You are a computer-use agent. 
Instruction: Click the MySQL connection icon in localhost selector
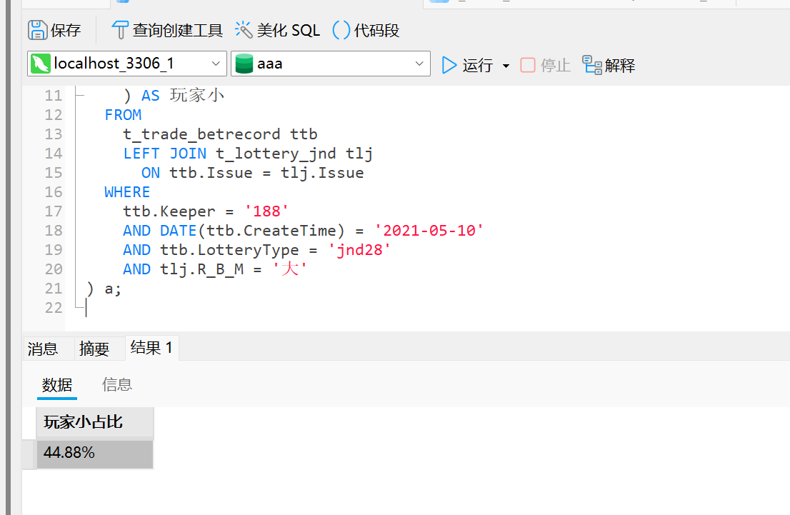pos(41,64)
